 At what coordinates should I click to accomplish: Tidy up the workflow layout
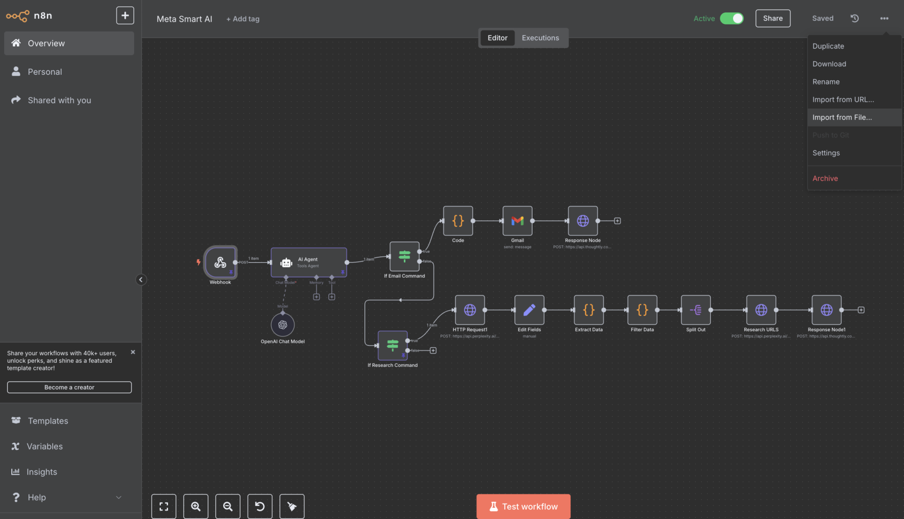(291, 506)
